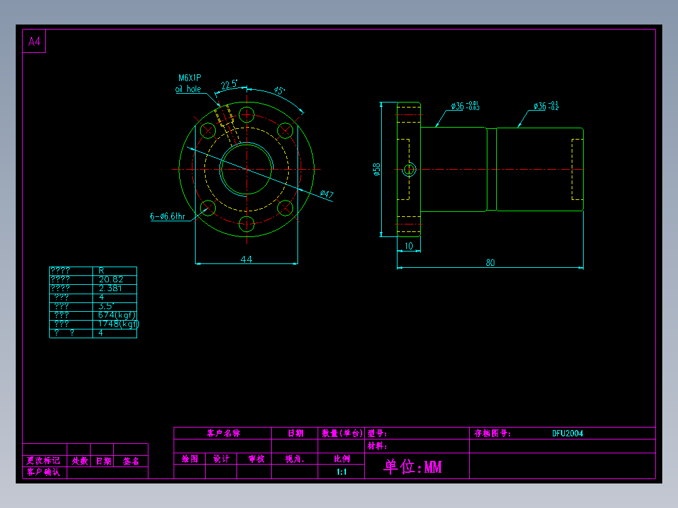Click the A4 sheet size label
This screenshot has height=508, width=678.
click(34, 41)
